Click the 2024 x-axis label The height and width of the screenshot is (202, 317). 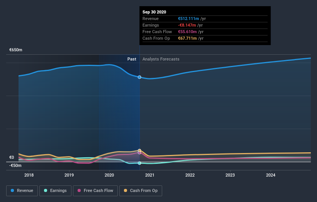coord(271,175)
